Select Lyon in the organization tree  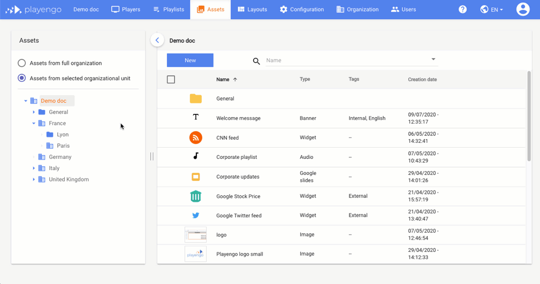click(63, 135)
